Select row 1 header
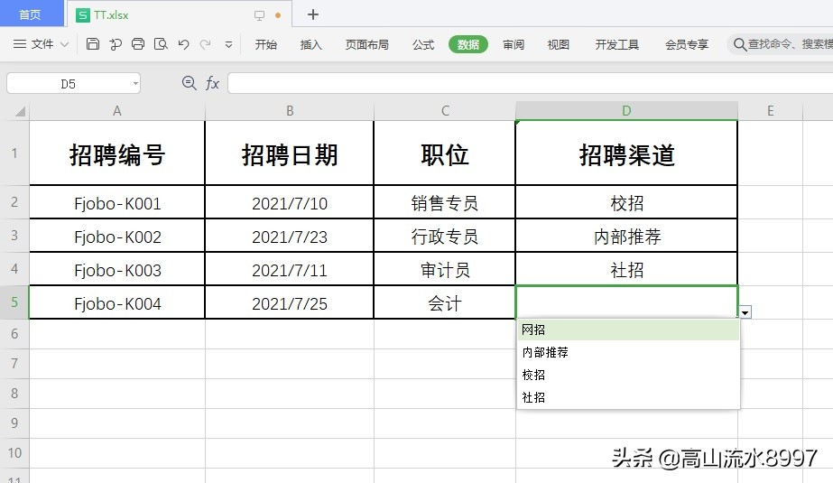 14,153
